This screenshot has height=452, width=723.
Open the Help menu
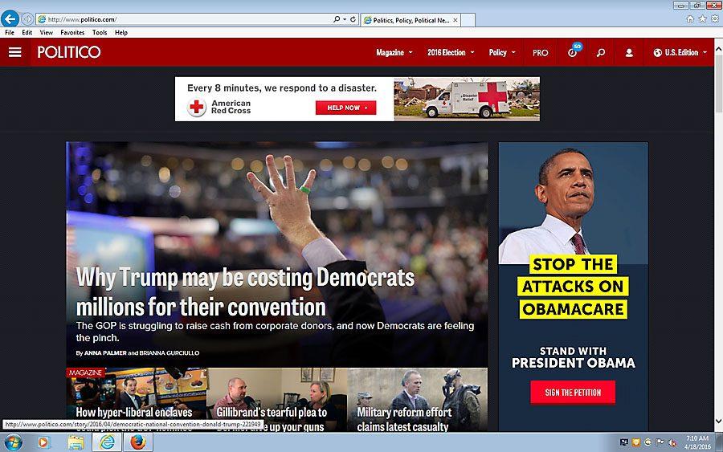(121, 32)
